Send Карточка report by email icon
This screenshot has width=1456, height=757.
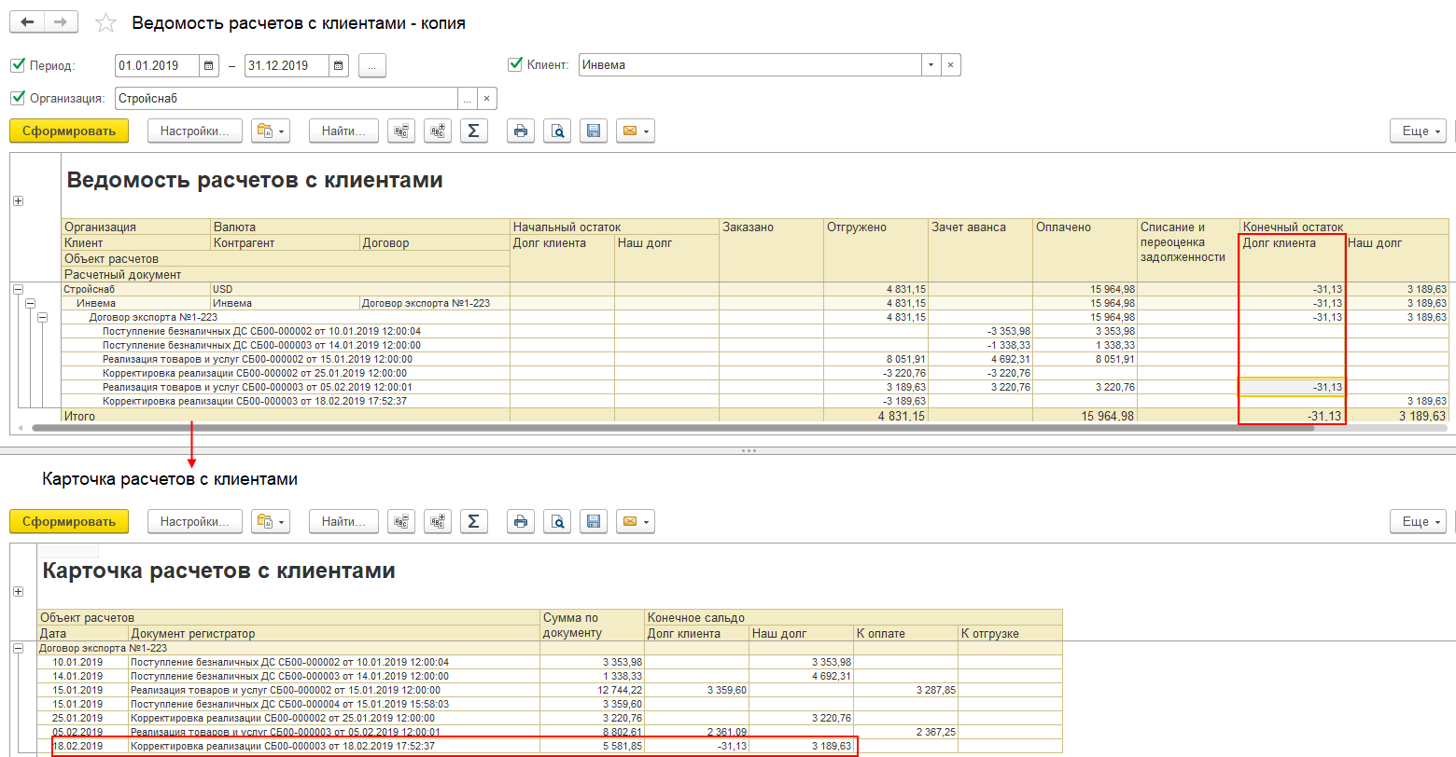pos(635,522)
